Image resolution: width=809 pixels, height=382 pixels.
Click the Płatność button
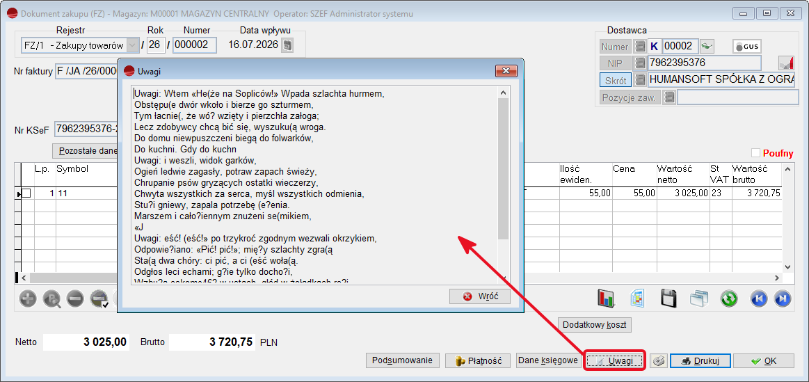(x=477, y=361)
